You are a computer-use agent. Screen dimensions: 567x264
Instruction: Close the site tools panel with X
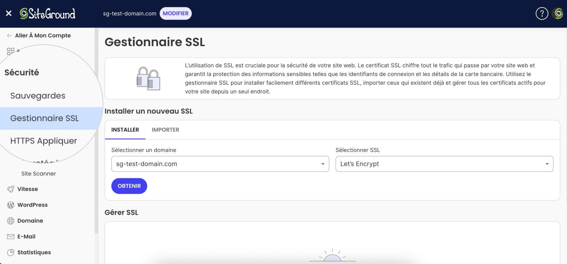click(x=9, y=13)
